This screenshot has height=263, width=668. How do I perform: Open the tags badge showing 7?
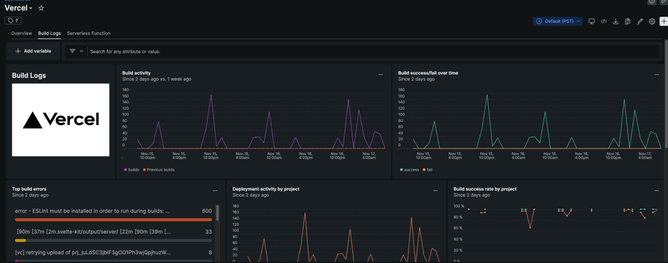[x=13, y=21]
